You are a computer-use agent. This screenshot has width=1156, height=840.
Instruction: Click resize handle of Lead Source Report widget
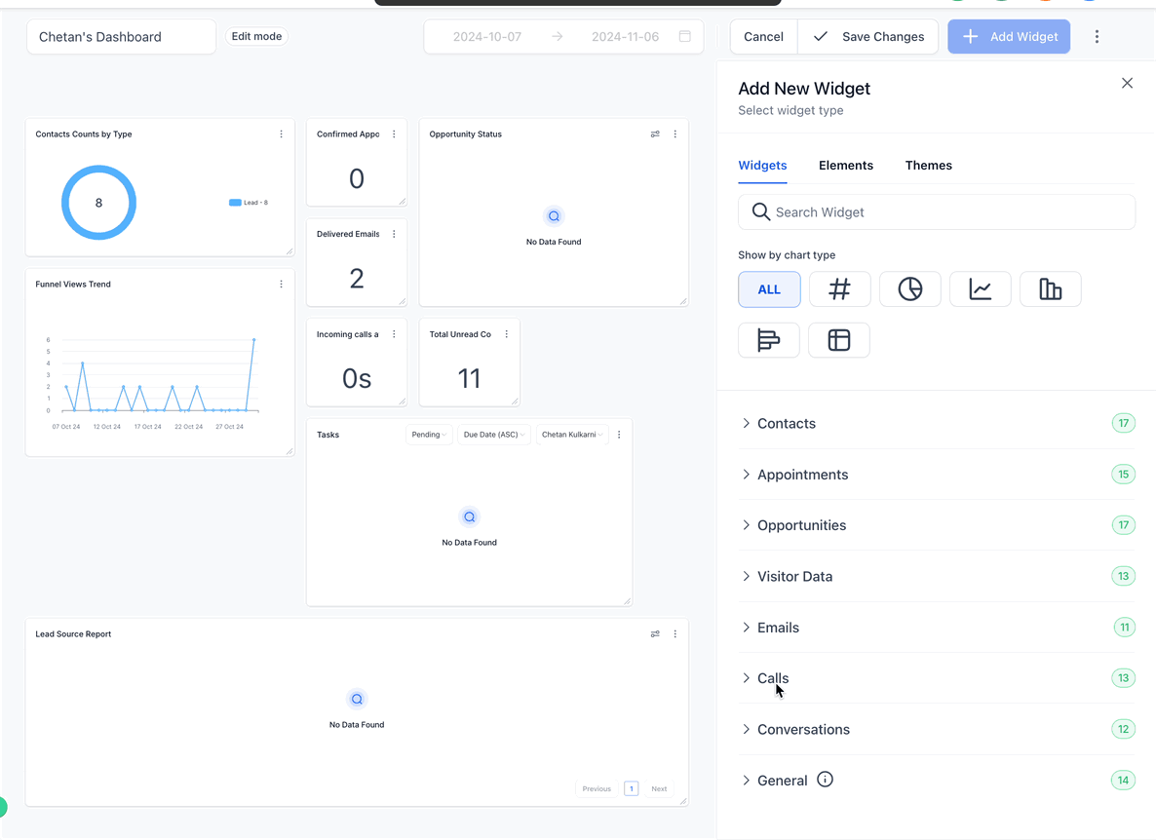(682, 801)
